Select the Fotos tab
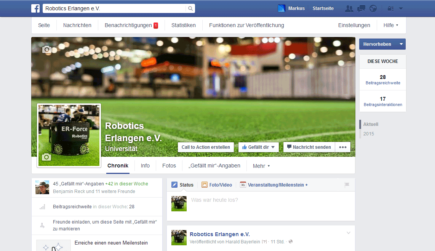Viewport: 435px width, 251px height. tap(169, 166)
